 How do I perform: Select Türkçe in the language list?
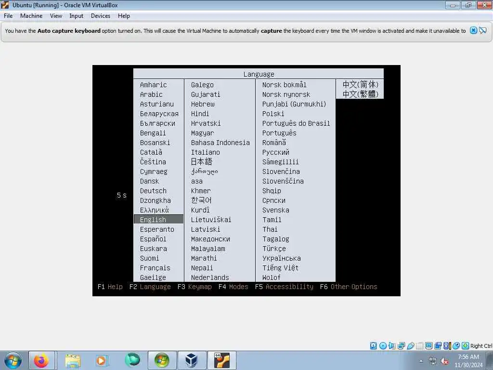[x=274, y=248]
